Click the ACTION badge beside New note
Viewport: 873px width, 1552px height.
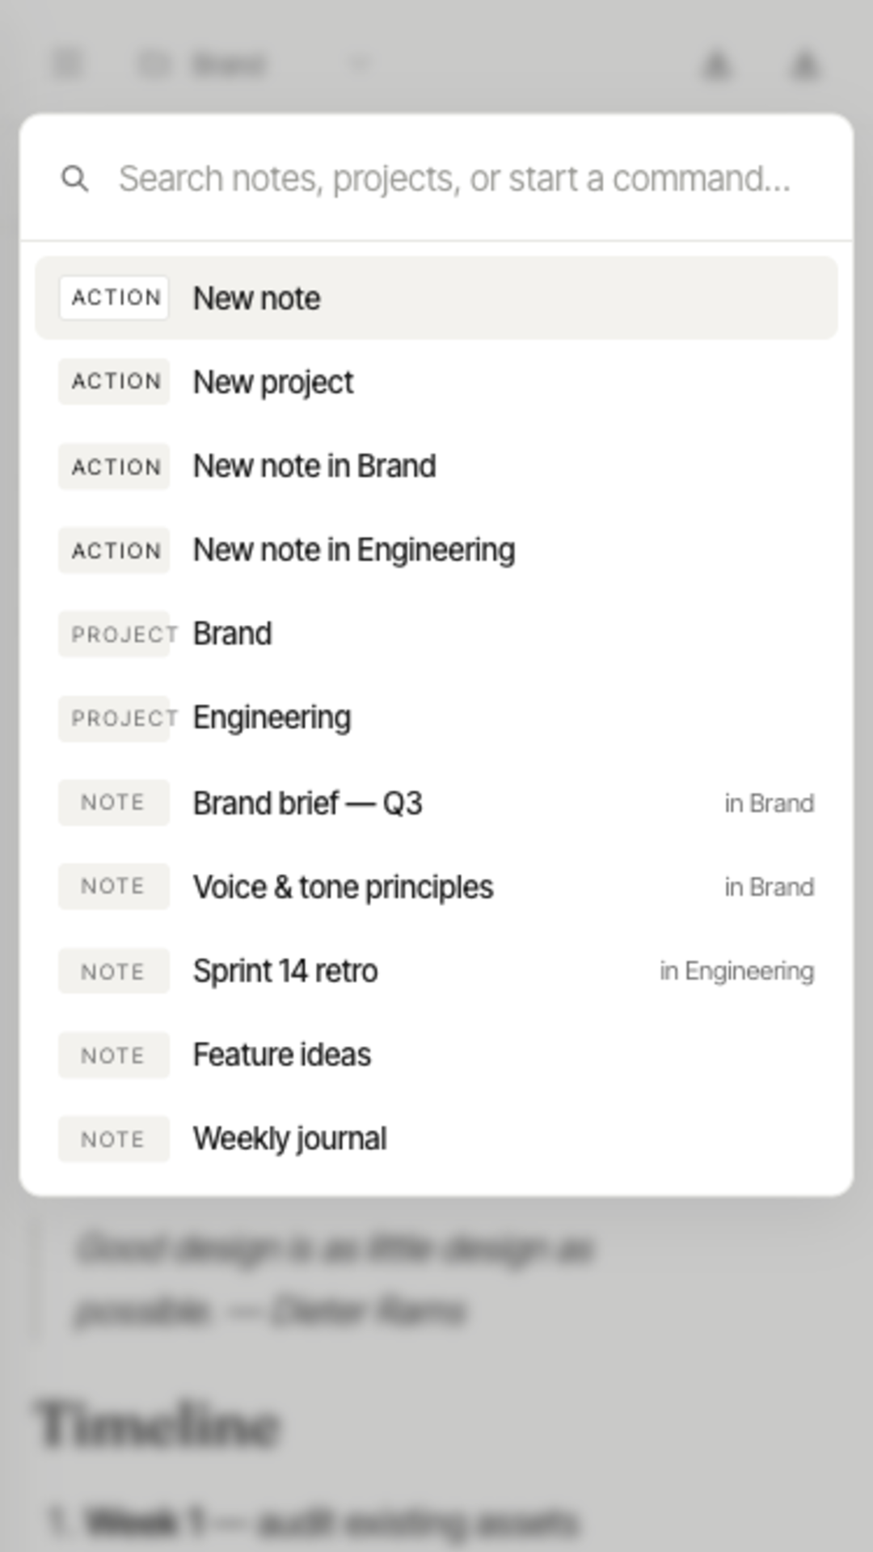[x=114, y=298]
